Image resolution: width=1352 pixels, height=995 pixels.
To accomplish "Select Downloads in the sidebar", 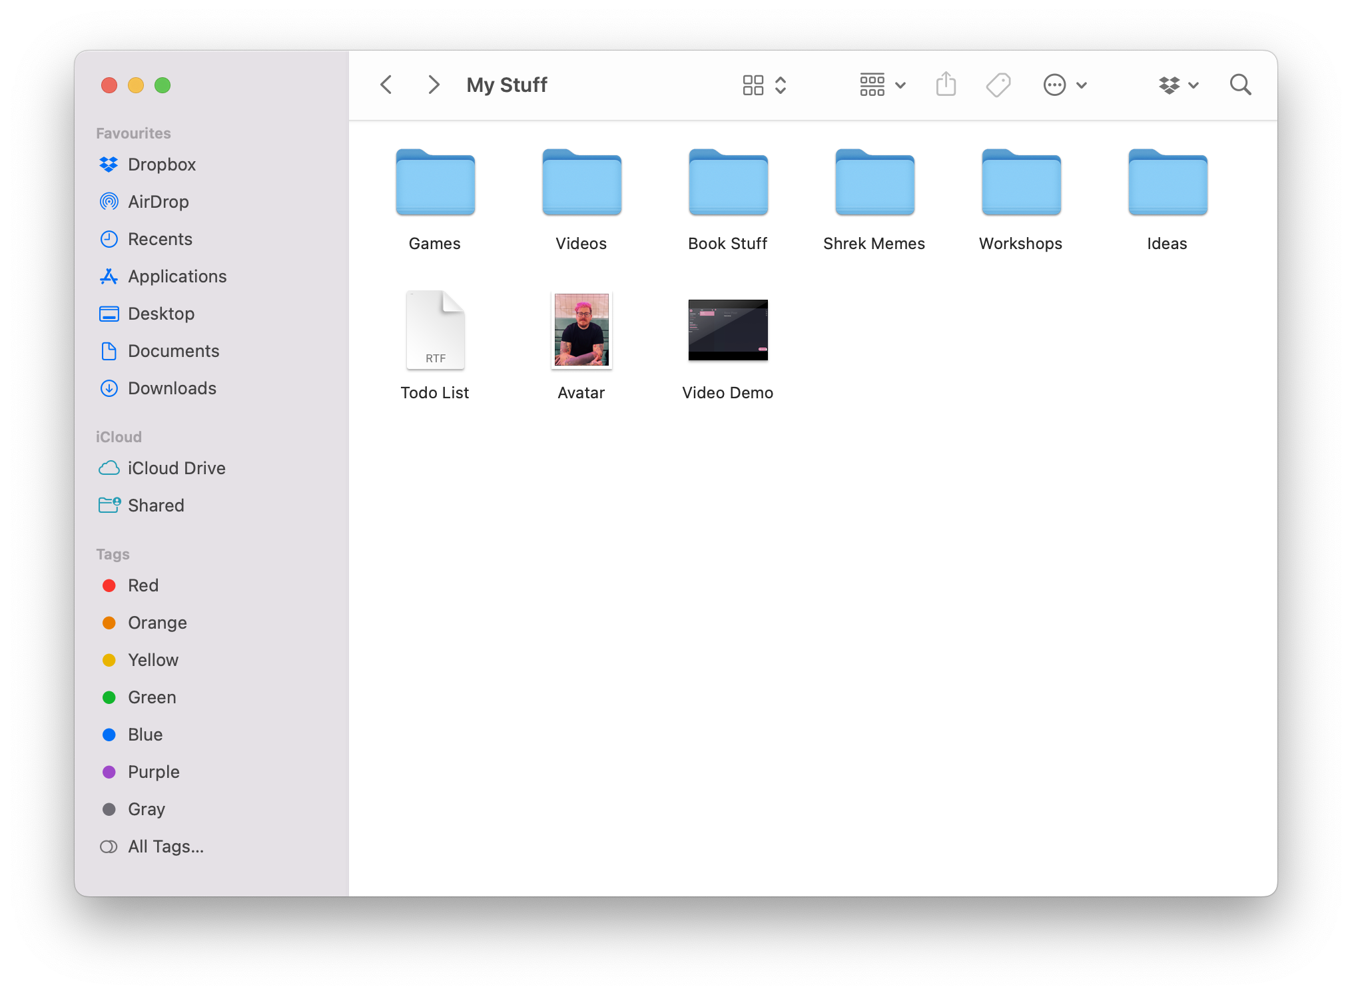I will pyautogui.click(x=172, y=388).
